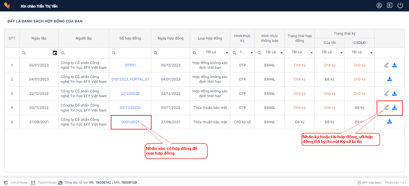Image resolution: width=409 pixels, height=186 pixels.
Task: View contract 0001/2021 via its number
Action: (x=130, y=122)
